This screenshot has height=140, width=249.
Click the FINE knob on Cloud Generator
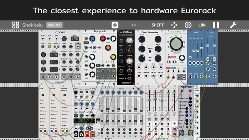(x=158, y=39)
